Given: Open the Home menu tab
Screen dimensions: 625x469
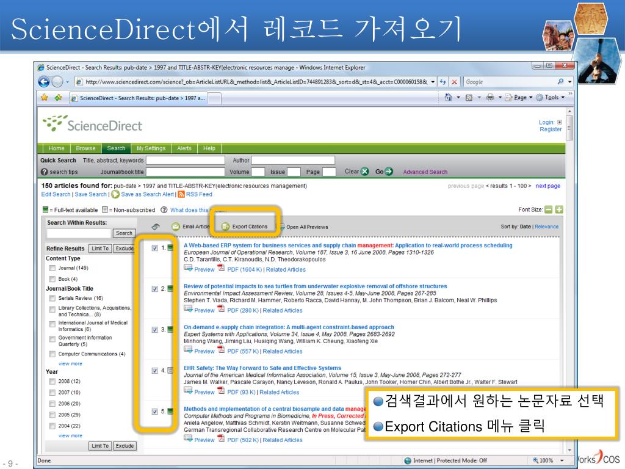Looking at the screenshot, I should coord(56,148).
